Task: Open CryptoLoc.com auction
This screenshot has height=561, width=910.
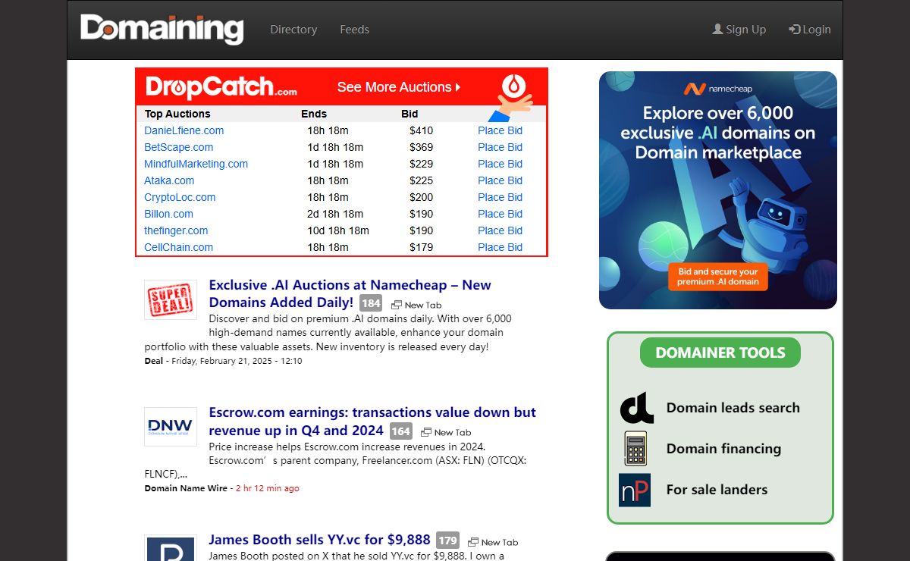Action: 180,197
